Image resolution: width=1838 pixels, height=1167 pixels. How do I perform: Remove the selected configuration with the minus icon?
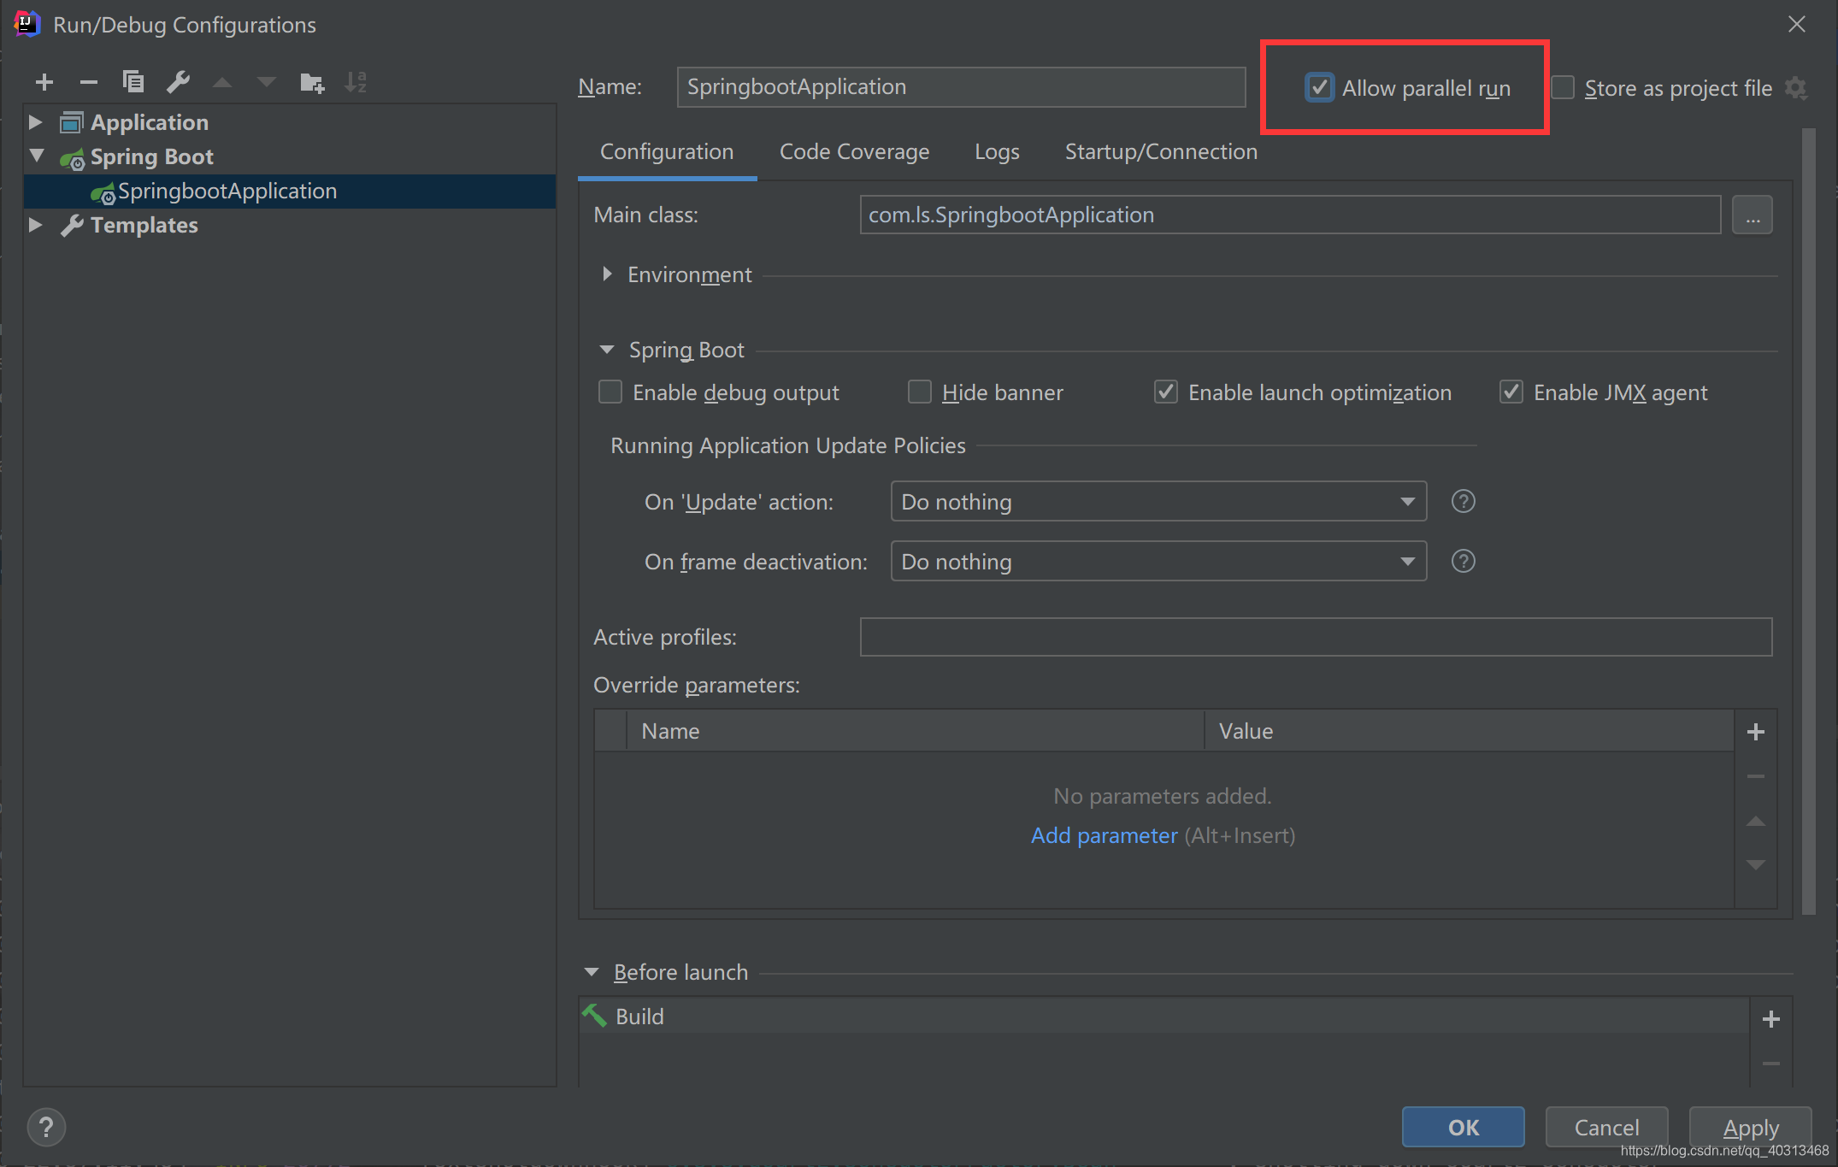coord(89,82)
